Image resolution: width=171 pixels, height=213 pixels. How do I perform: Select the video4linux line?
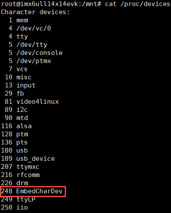pyautogui.click(x=32, y=102)
